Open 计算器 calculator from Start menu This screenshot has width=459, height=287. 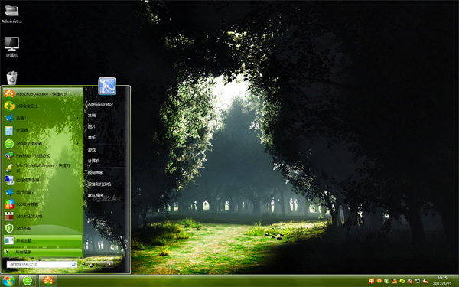43,130
